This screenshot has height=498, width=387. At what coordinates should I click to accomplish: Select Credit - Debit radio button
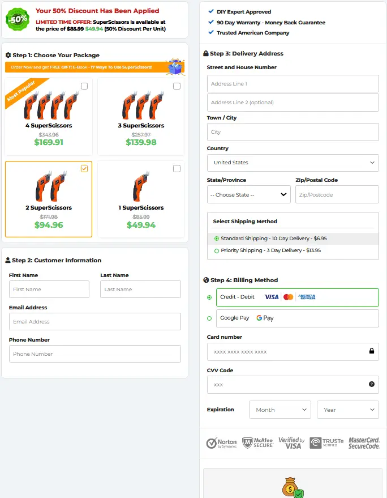click(x=209, y=297)
